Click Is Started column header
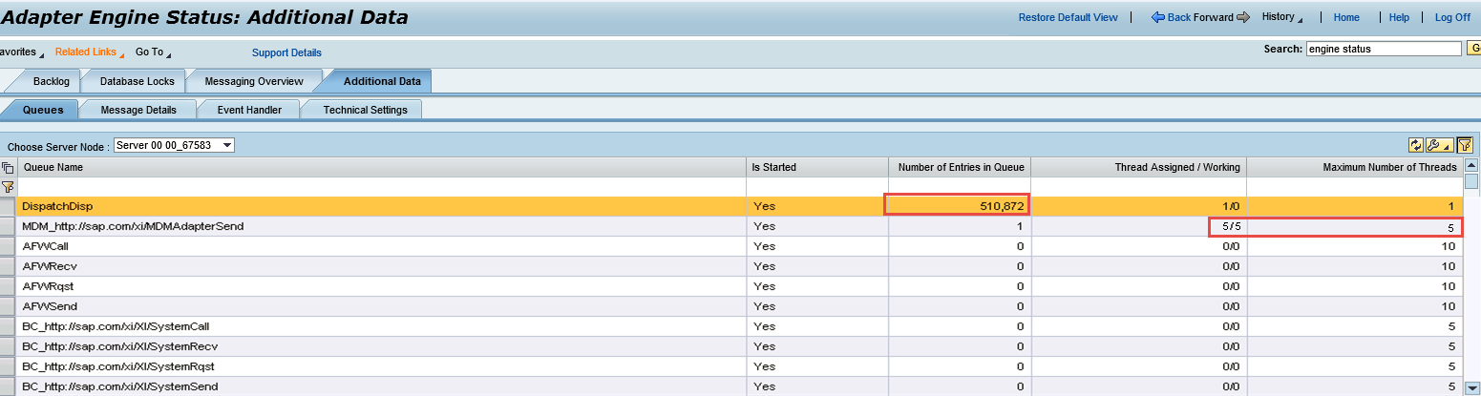 click(816, 167)
